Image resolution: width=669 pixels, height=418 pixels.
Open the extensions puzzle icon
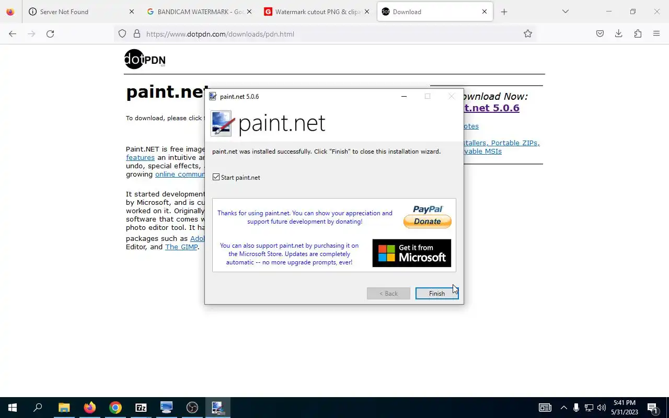tap(638, 34)
